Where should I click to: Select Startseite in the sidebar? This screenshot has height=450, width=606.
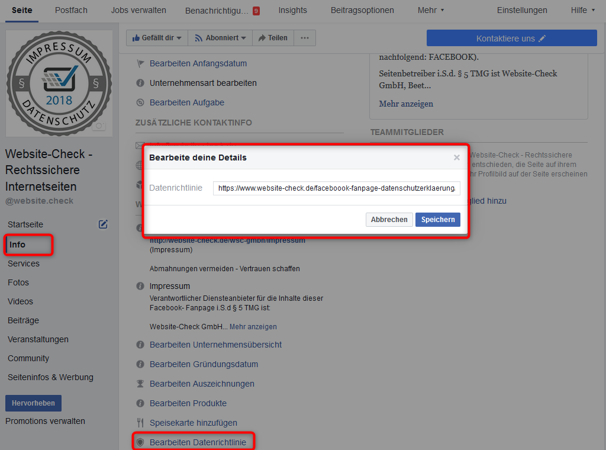pyautogui.click(x=25, y=224)
